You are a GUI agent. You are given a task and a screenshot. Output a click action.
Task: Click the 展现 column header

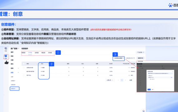pyautogui.click(x=68, y=64)
